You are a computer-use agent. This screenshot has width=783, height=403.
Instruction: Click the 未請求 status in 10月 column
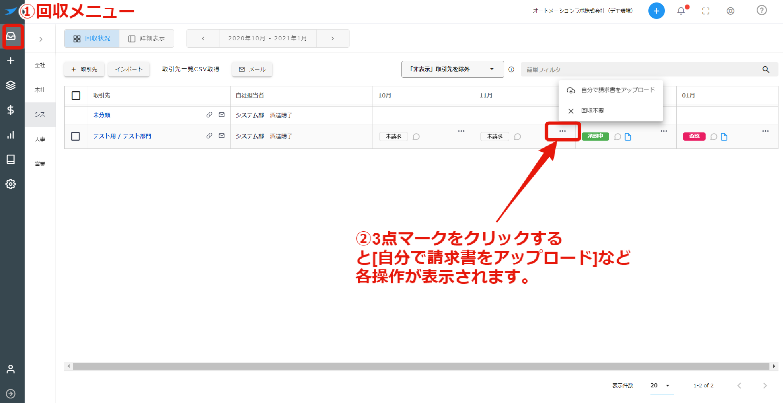[x=394, y=137]
